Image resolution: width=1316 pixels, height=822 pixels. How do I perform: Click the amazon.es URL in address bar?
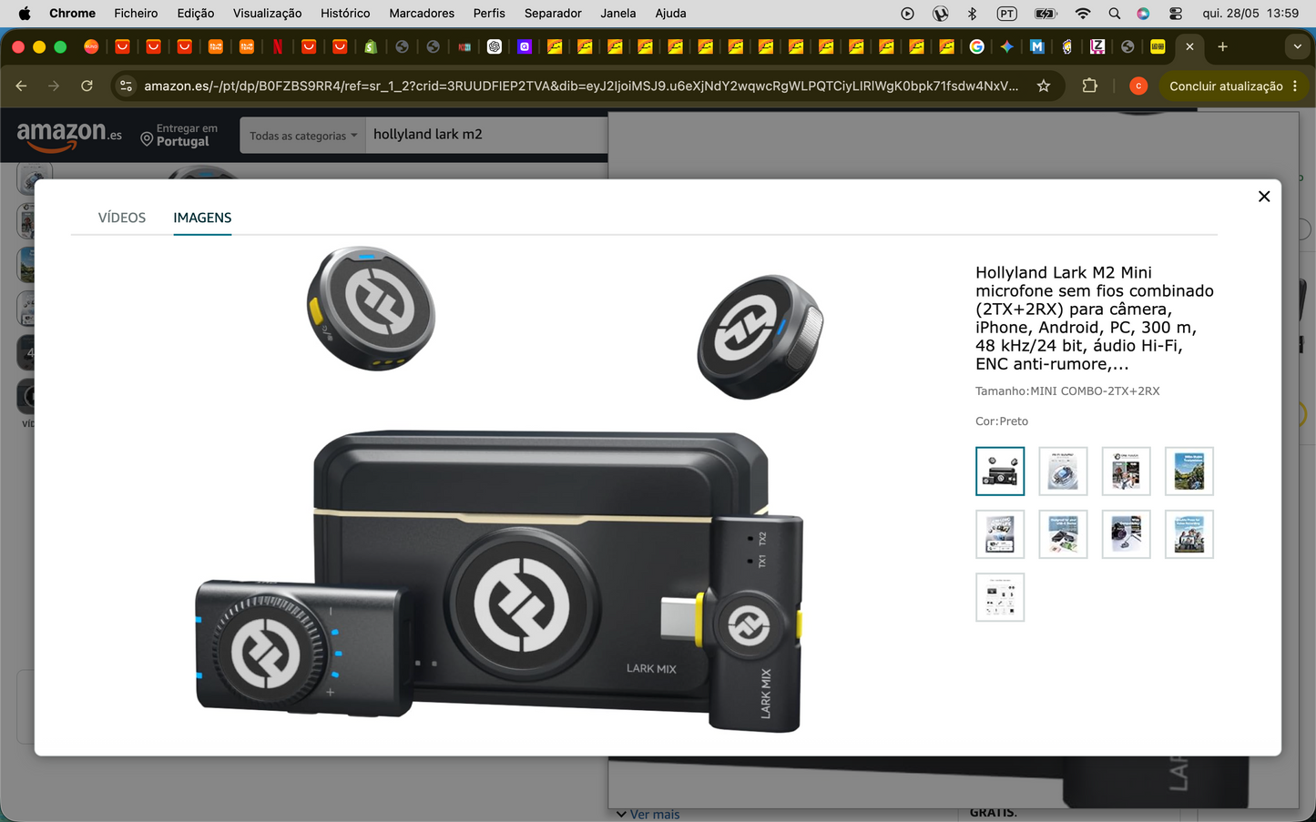point(581,86)
